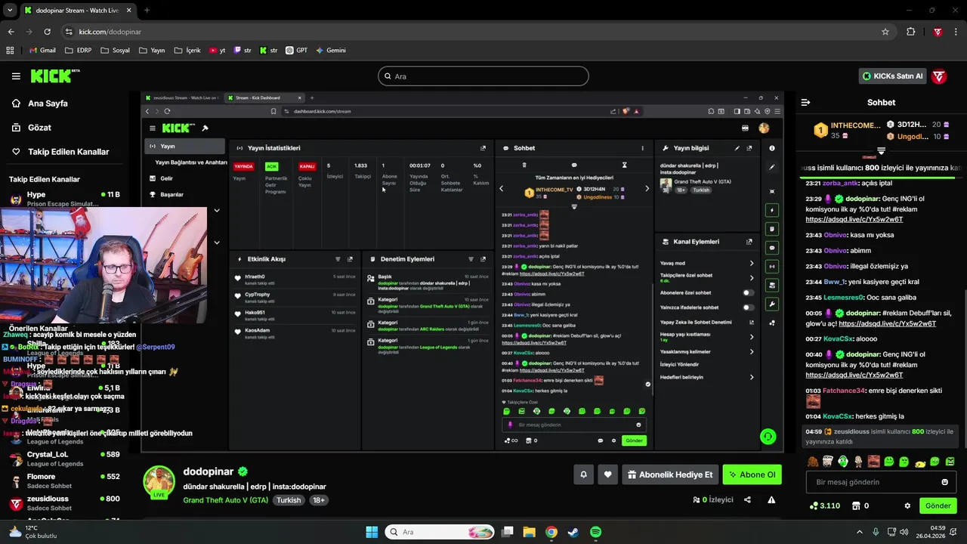Open Crystal_LoL channel in sidebar
Image resolution: width=967 pixels, height=544 pixels.
pos(66,459)
